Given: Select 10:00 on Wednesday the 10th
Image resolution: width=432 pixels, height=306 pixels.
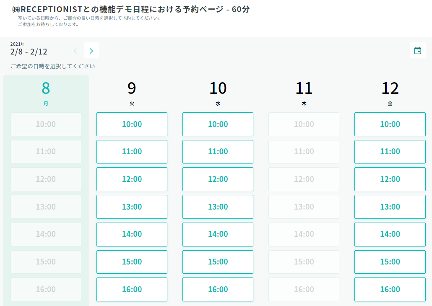Looking at the screenshot, I should point(218,124).
